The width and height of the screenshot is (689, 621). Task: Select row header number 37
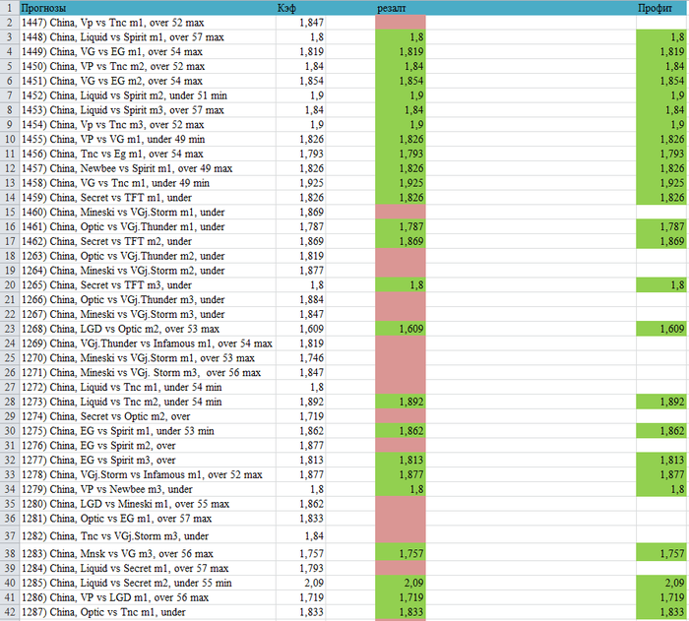click(x=10, y=535)
